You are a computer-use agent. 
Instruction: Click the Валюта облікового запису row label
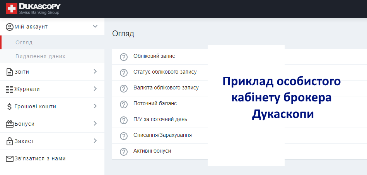(x=166, y=88)
